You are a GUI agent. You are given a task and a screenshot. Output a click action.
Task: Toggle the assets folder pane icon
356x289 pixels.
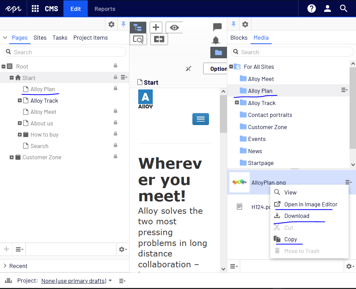(218, 53)
